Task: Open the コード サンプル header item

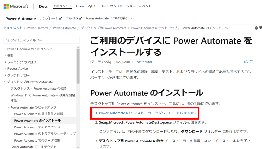Action: pyautogui.click(x=111, y=6)
